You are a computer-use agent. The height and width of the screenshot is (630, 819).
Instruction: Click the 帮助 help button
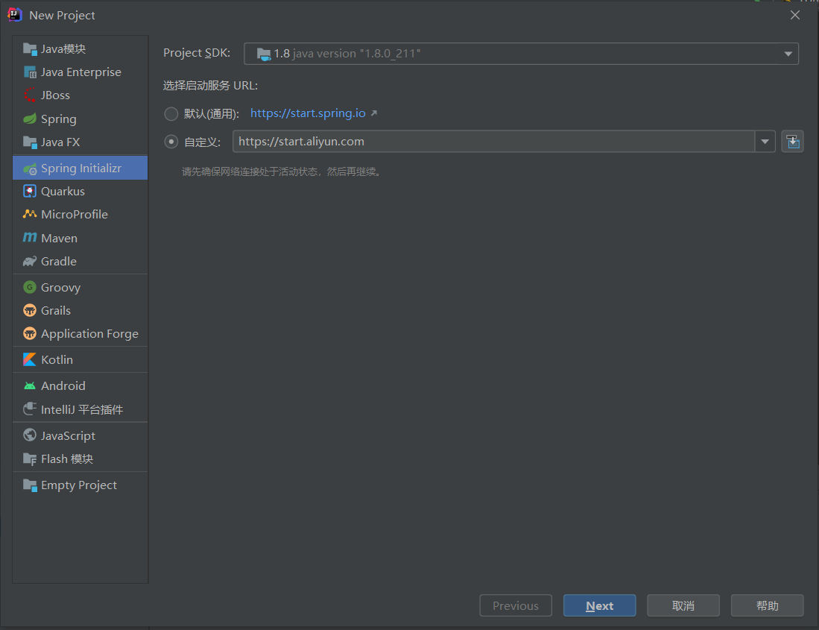[768, 605]
